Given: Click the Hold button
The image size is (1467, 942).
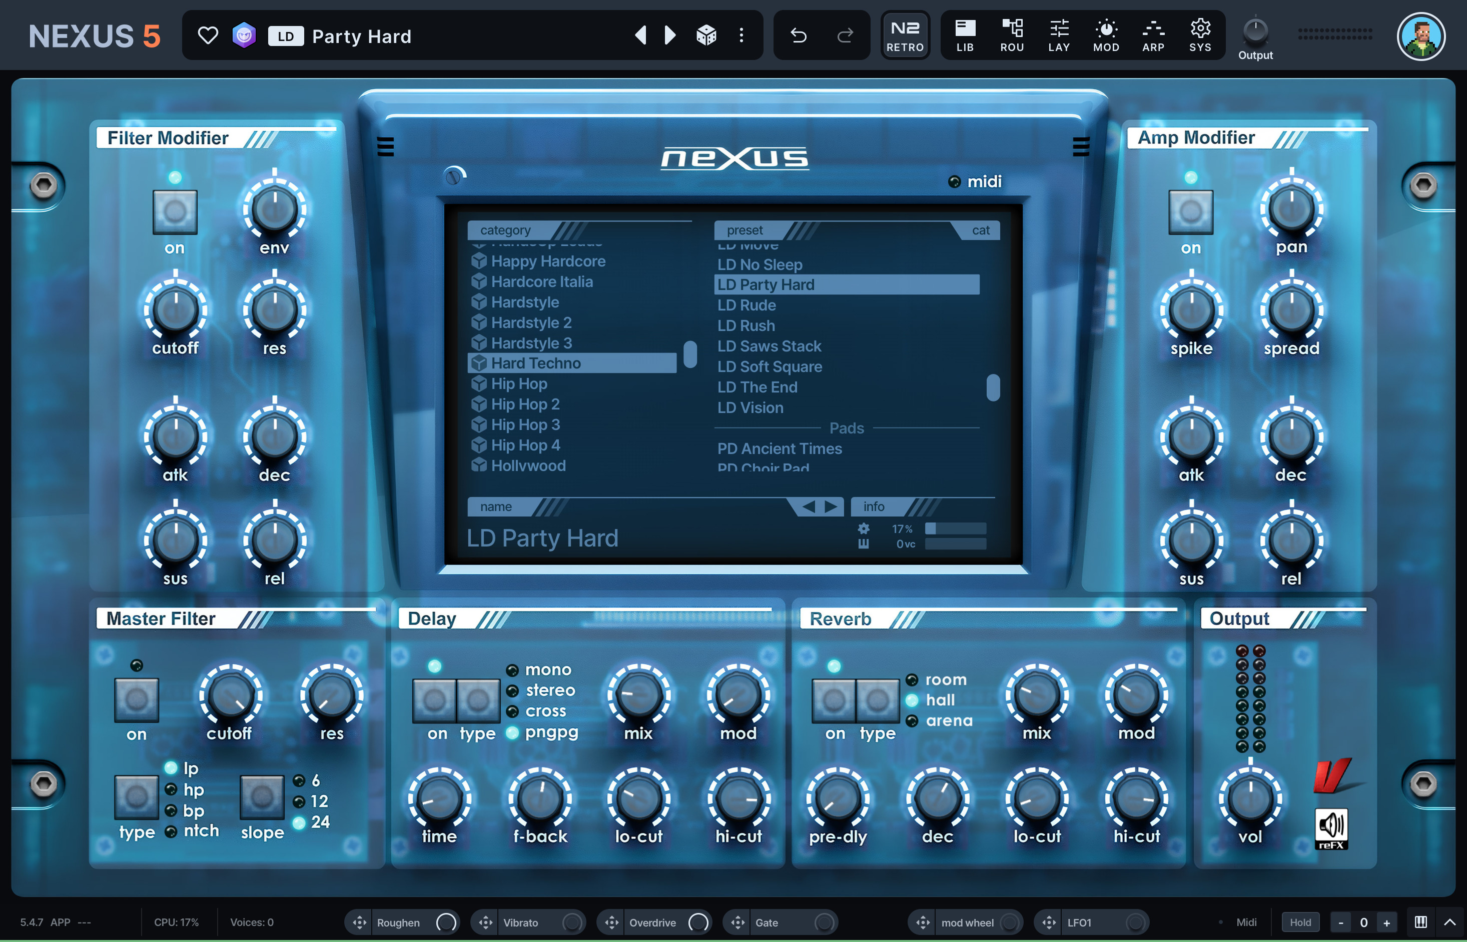Looking at the screenshot, I should pyautogui.click(x=1300, y=922).
